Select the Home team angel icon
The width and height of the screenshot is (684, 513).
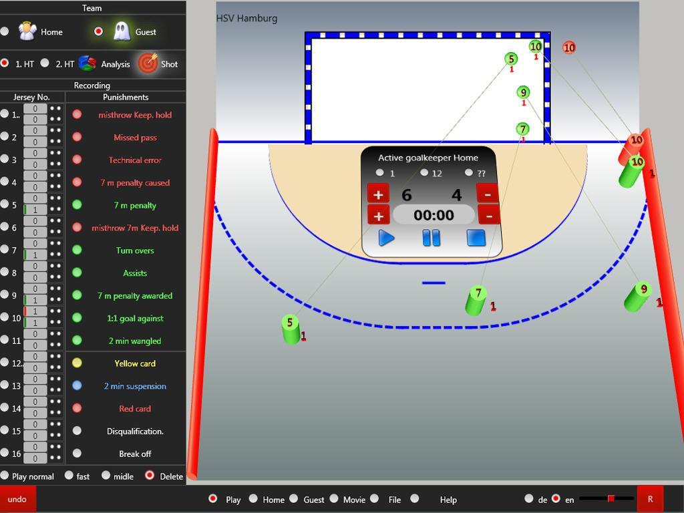[x=27, y=31]
